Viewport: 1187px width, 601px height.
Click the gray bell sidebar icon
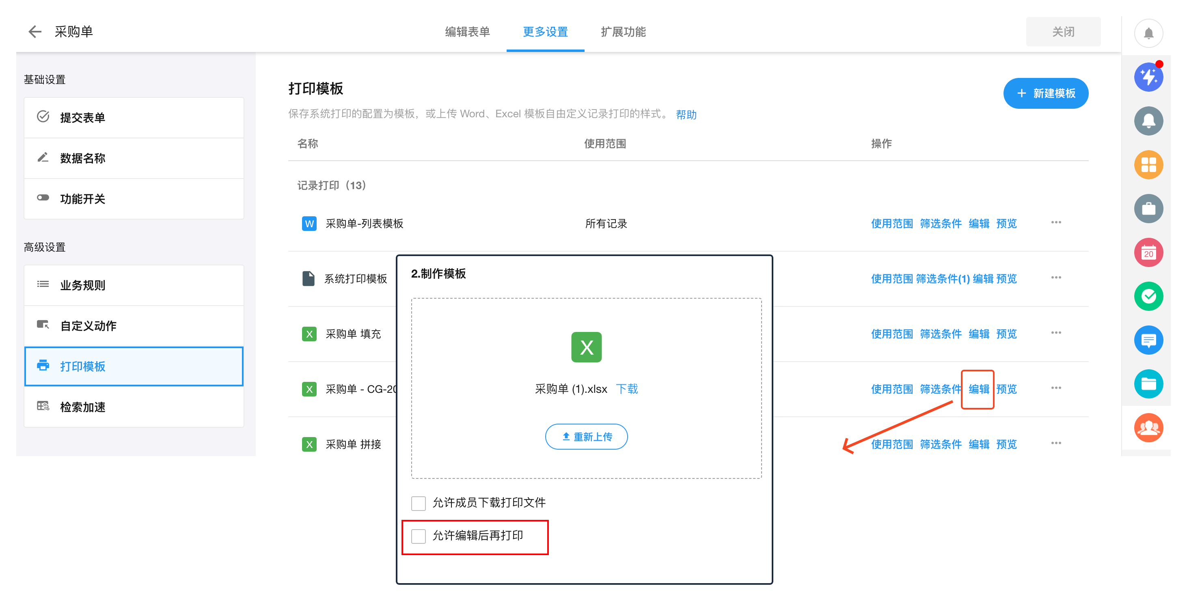(x=1148, y=121)
